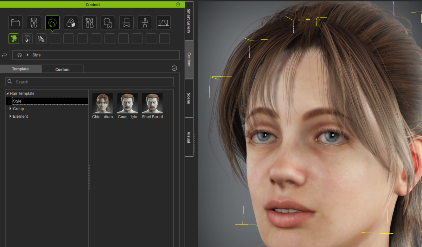Click the splitter handle between tree and thumbnails
Image resolution: width=422 pixels, height=247 pixels.
click(x=89, y=177)
